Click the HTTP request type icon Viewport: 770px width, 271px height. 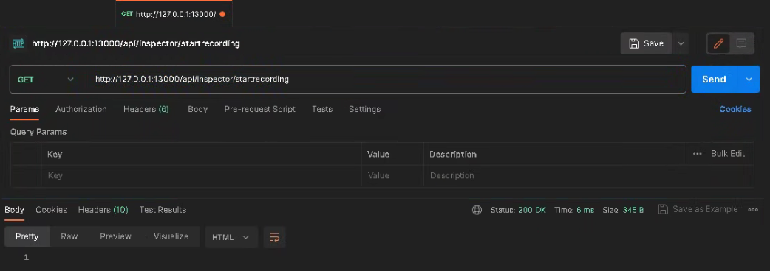[18, 43]
